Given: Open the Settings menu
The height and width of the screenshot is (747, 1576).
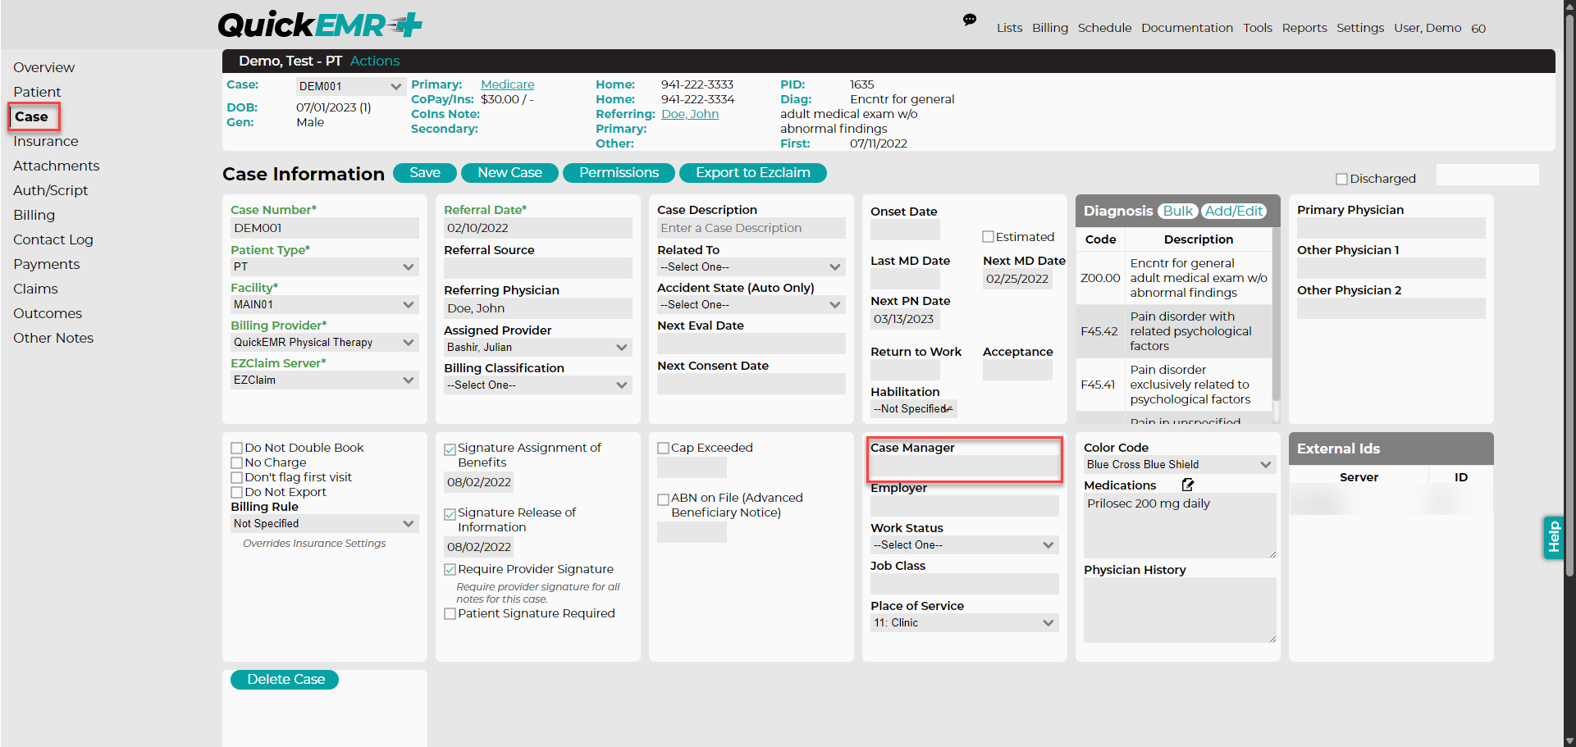Looking at the screenshot, I should click(1360, 28).
